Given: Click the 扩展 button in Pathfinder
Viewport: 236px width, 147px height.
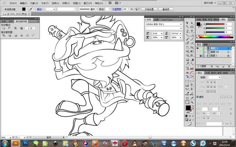Looking at the screenshot, I should point(30,28).
